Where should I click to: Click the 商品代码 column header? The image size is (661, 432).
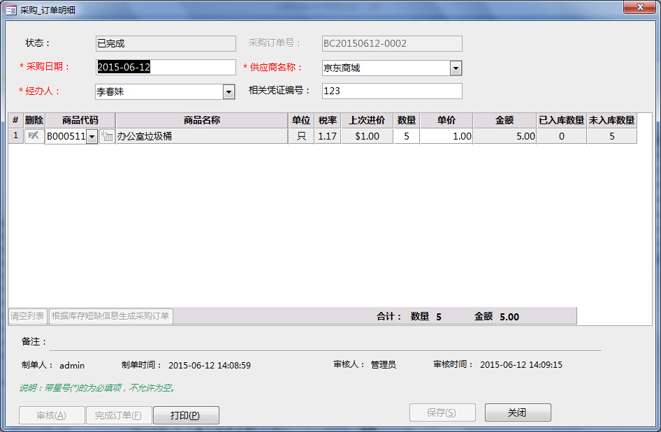pyautogui.click(x=80, y=121)
